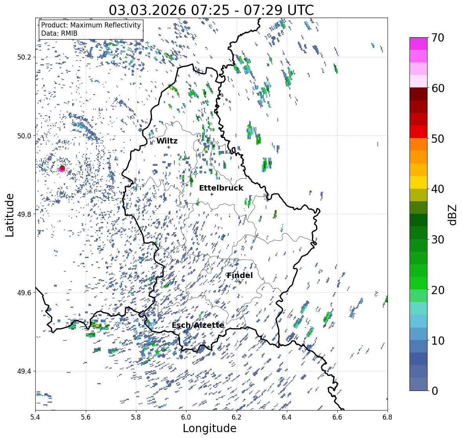Click the plus marker below Wiltz

tap(169, 147)
